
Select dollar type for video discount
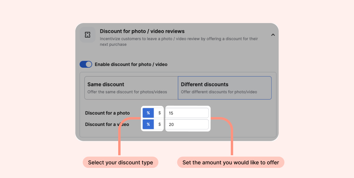160,124
